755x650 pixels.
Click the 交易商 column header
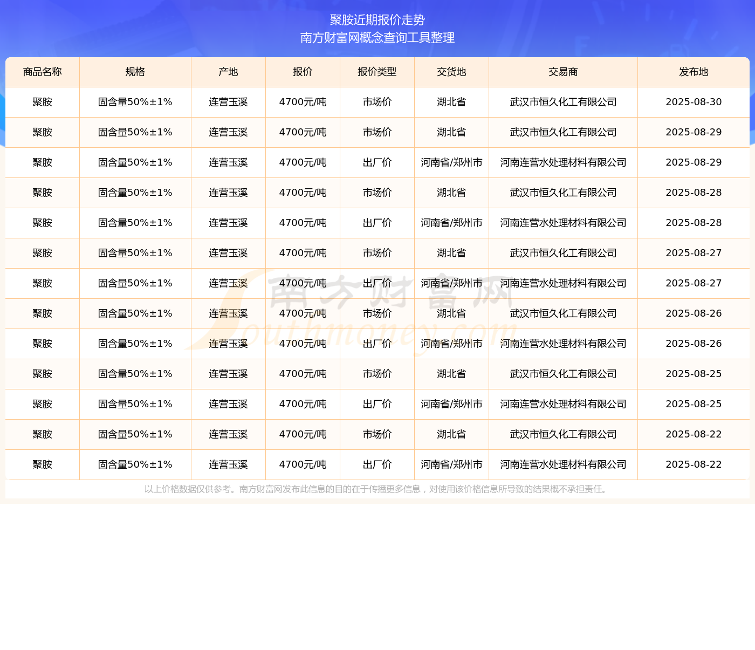pos(563,72)
